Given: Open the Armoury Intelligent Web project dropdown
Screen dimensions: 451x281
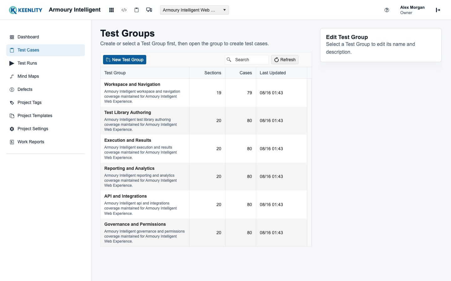Looking at the screenshot, I should [x=194, y=10].
